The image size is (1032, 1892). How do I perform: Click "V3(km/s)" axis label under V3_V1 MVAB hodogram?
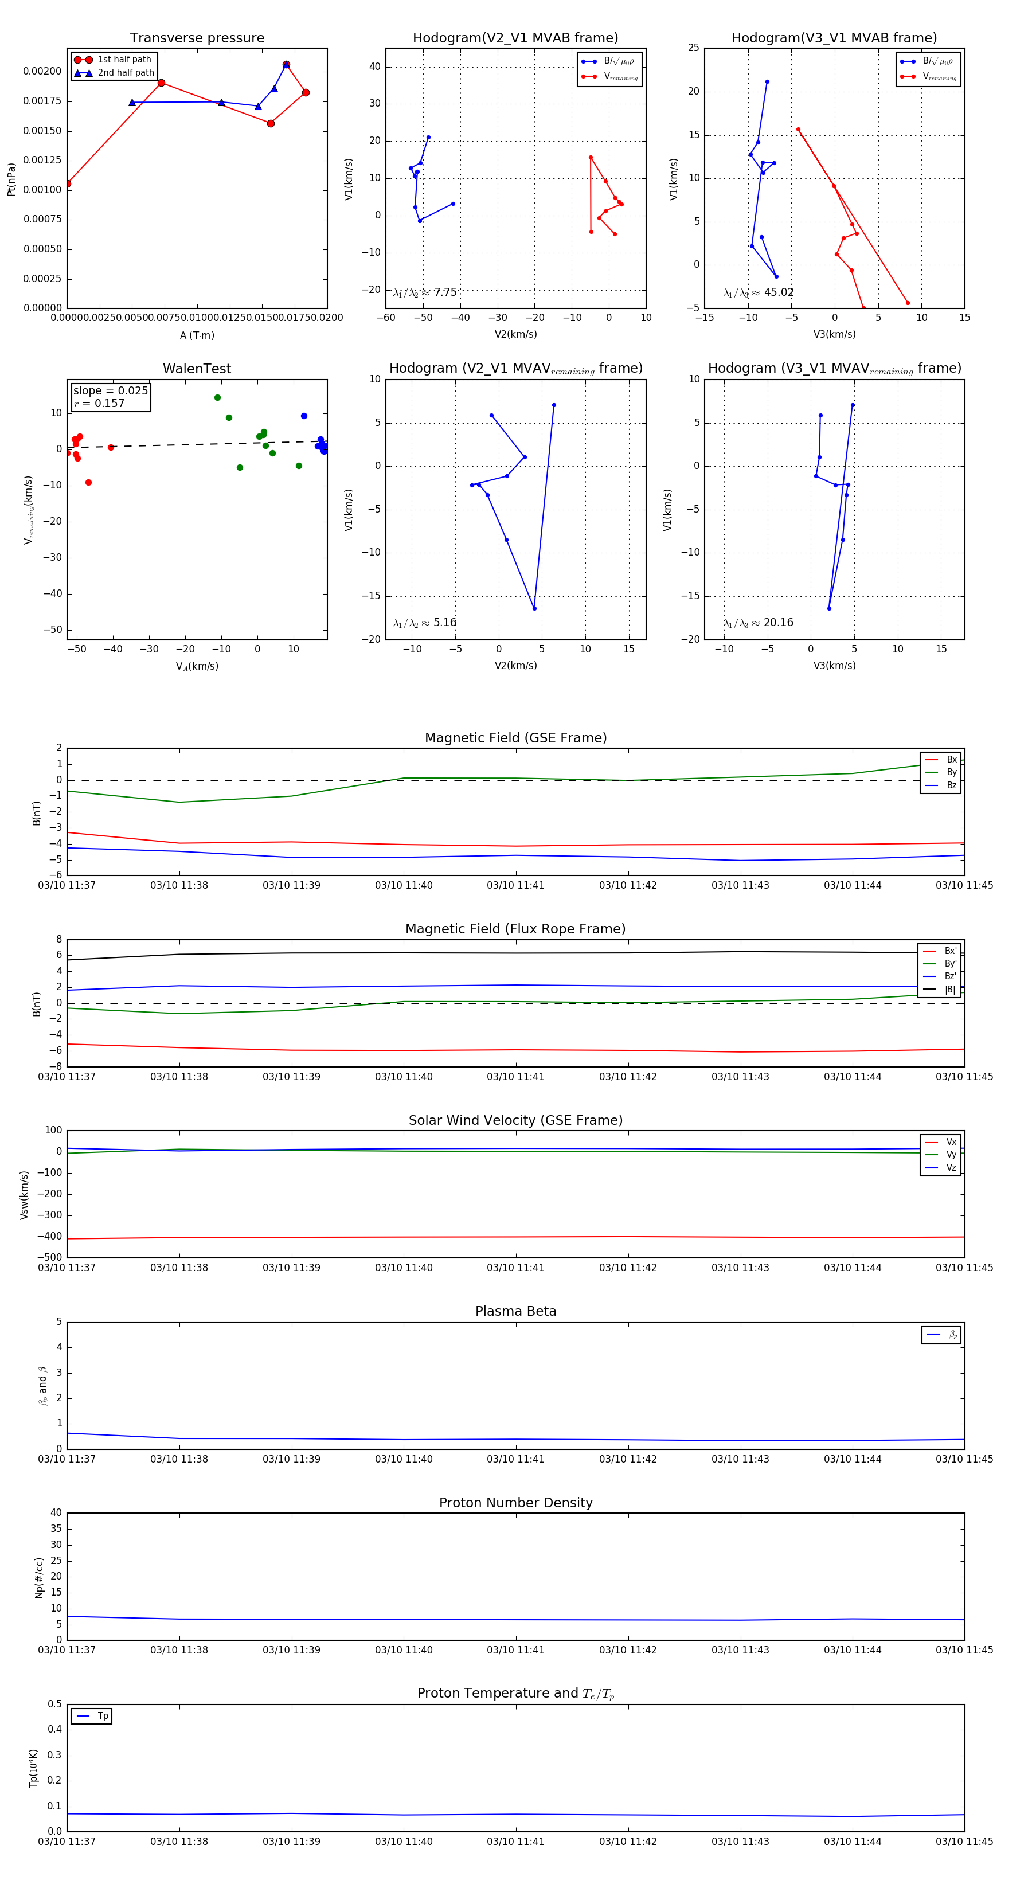(834, 334)
